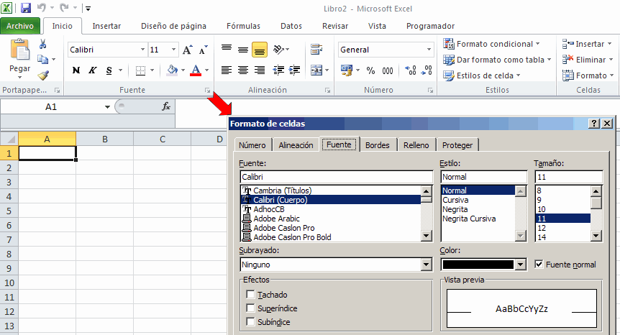Click the Eliminar cells button
Screen dimensions: 620x335
point(588,60)
